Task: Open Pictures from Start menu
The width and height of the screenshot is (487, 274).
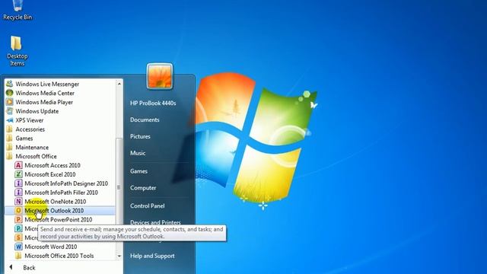Action: tap(140, 136)
